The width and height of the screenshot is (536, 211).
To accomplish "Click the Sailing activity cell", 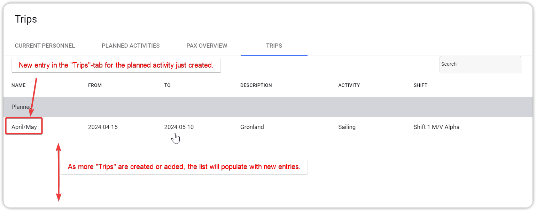I will tap(347, 127).
